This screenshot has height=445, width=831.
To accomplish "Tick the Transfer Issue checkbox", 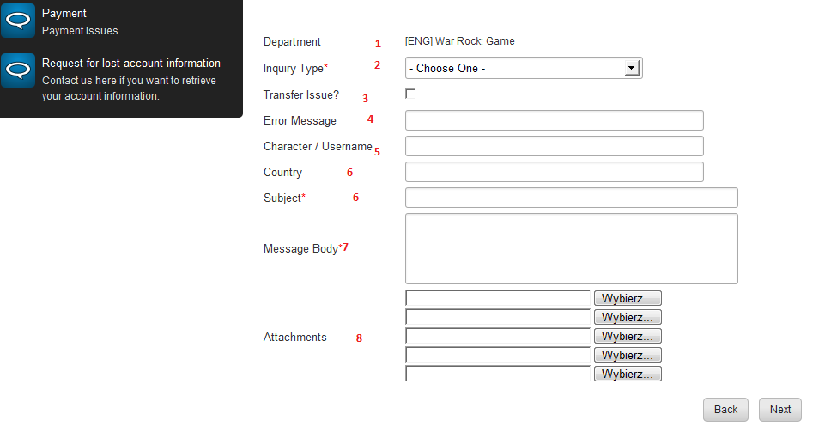I will (x=410, y=94).
